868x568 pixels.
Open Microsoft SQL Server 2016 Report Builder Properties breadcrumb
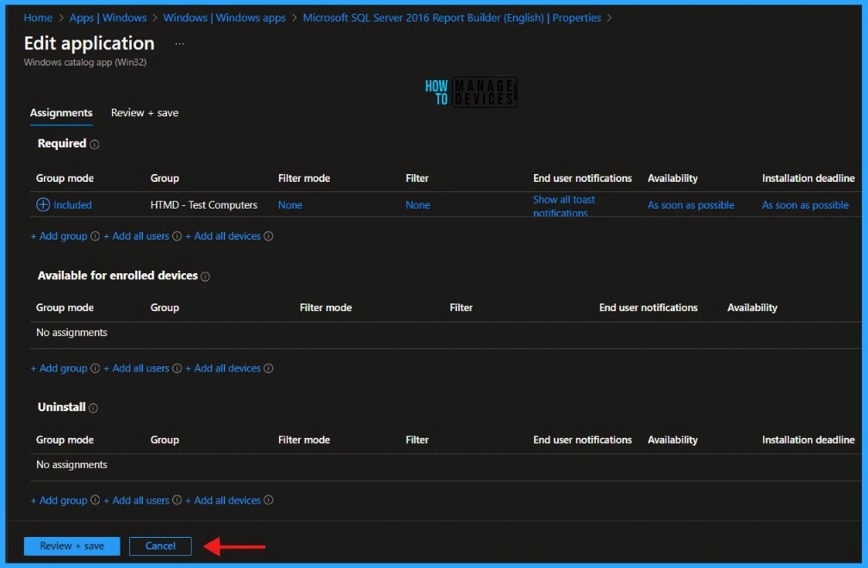coord(452,18)
